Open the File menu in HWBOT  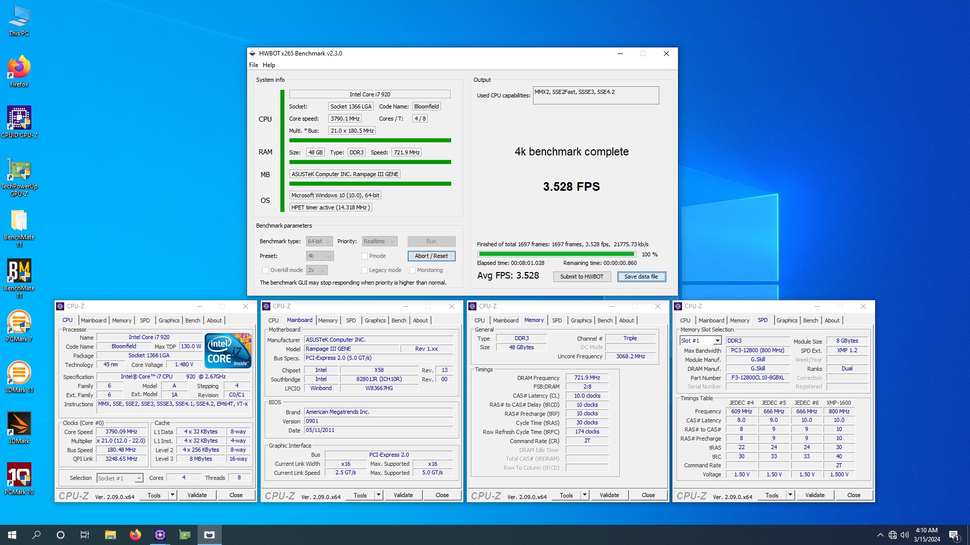pyautogui.click(x=254, y=65)
